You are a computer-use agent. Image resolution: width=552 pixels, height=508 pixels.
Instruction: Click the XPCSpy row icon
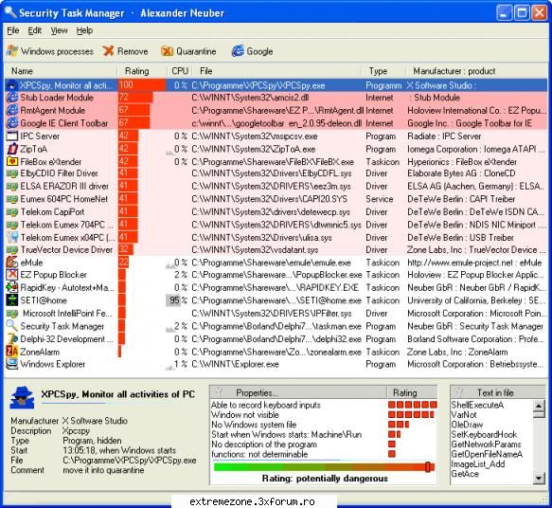coord(12,85)
